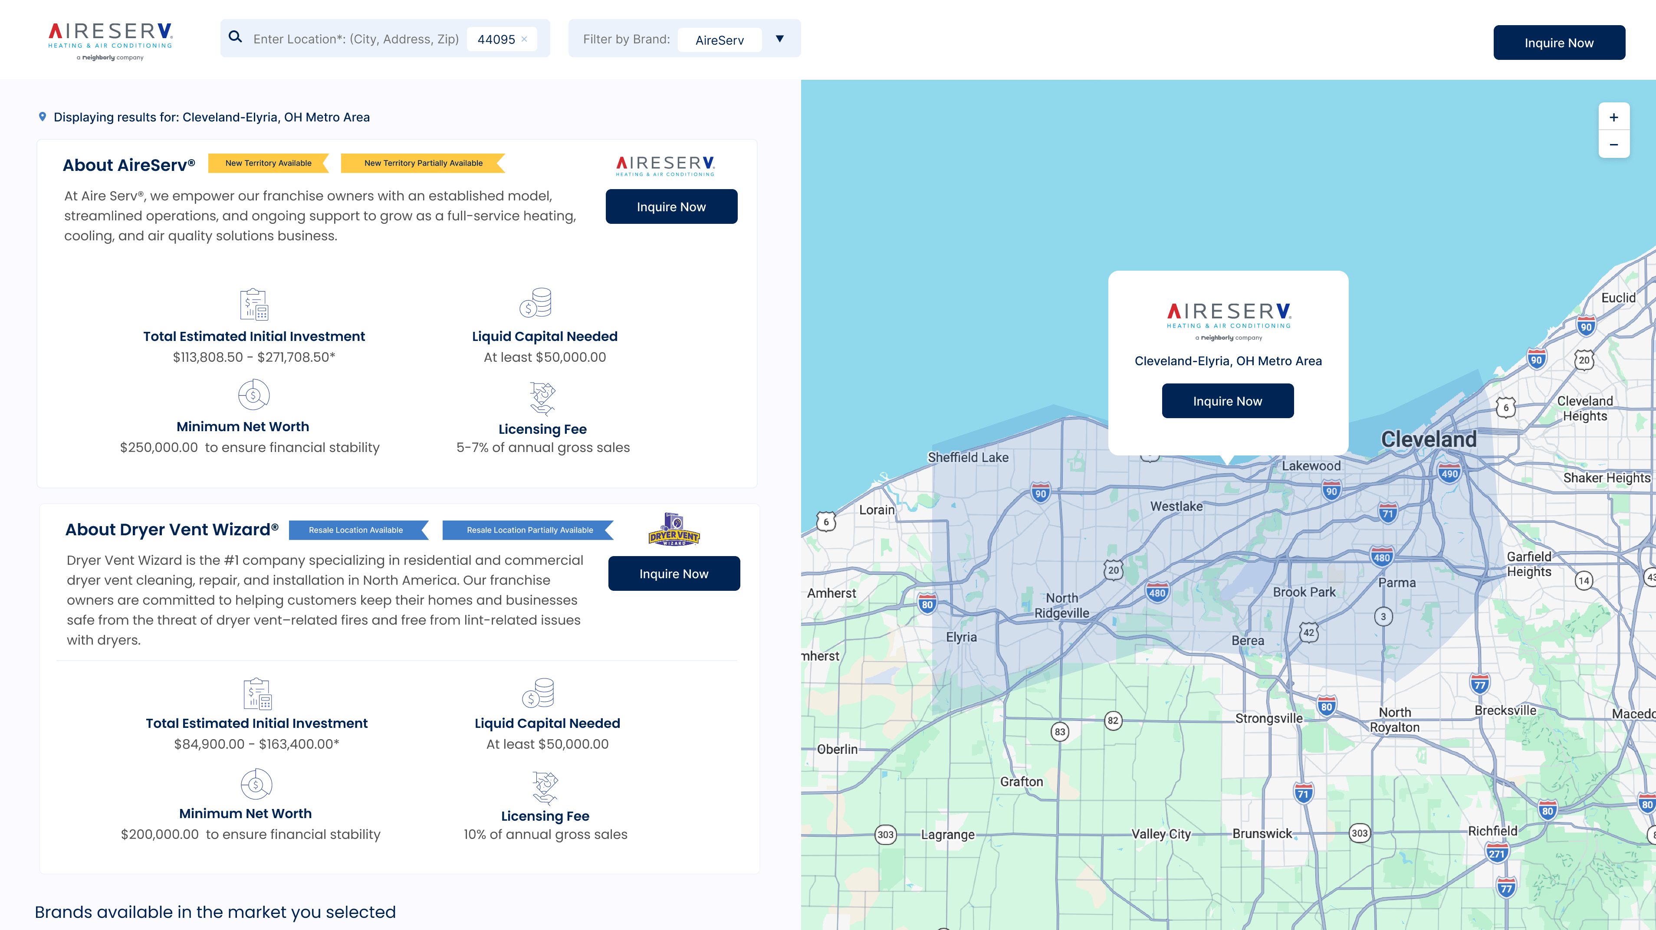Click Dryer Vent Wizard Liquid Capital icon
This screenshot has height=930, width=1656.
[539, 693]
